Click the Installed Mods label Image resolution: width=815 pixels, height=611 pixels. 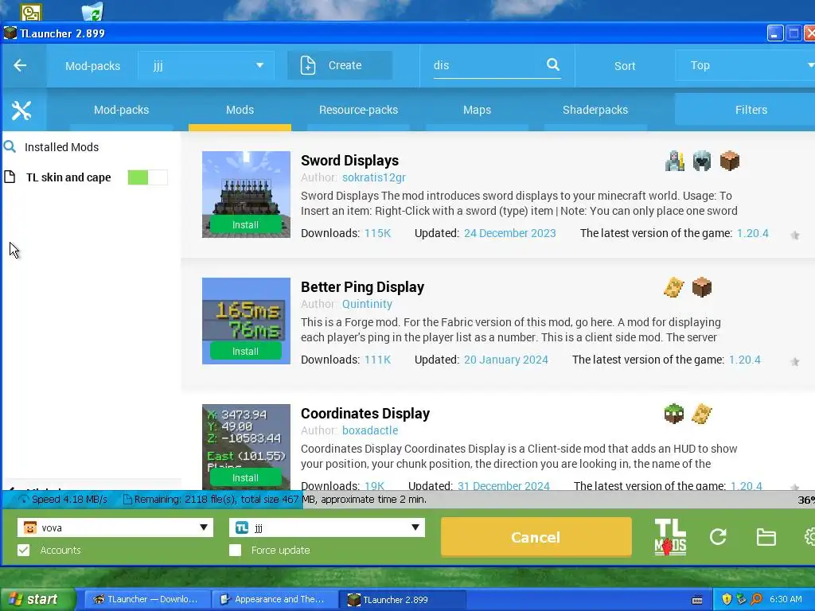[62, 147]
